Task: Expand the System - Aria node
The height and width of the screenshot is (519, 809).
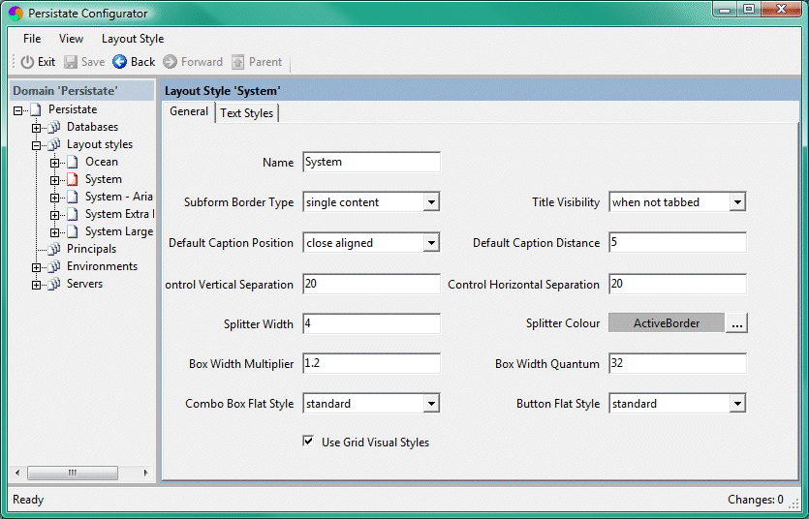Action: click(54, 198)
